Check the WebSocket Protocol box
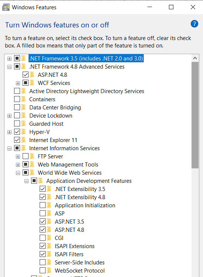Viewport: 203px width, 277px height. coord(43,270)
